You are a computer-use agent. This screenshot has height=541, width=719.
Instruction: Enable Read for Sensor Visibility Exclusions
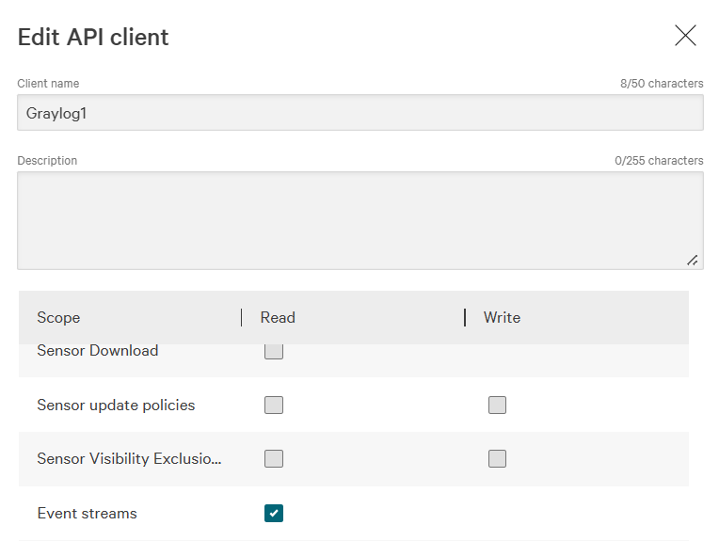click(274, 459)
